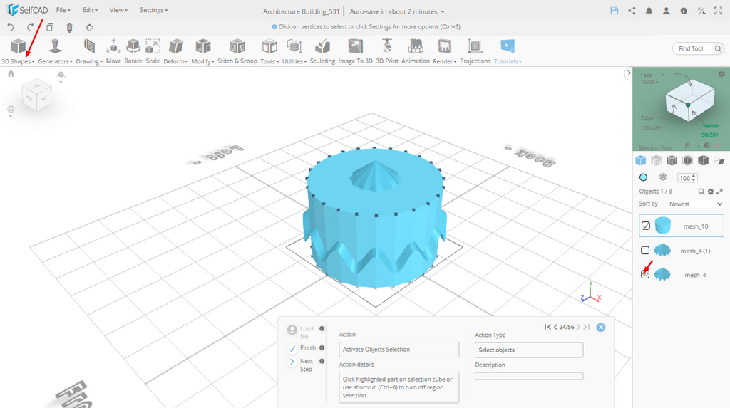This screenshot has height=408, width=730.
Task: Open the Tutorials menu
Action: pyautogui.click(x=508, y=51)
